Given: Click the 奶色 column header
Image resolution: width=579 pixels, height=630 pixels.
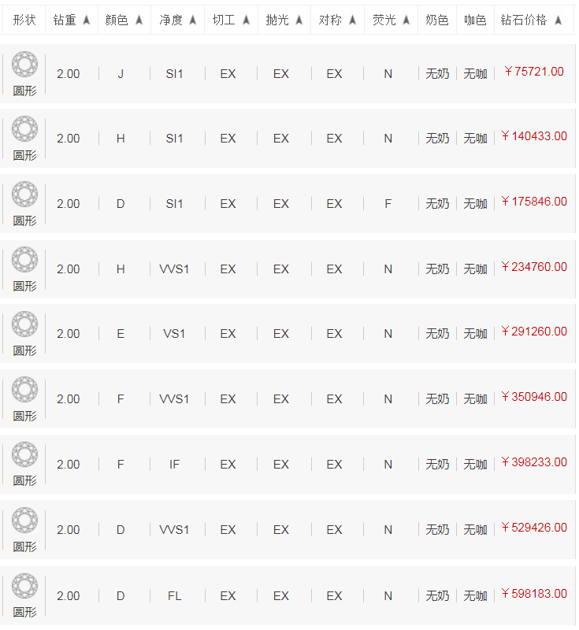Looking at the screenshot, I should (x=437, y=20).
